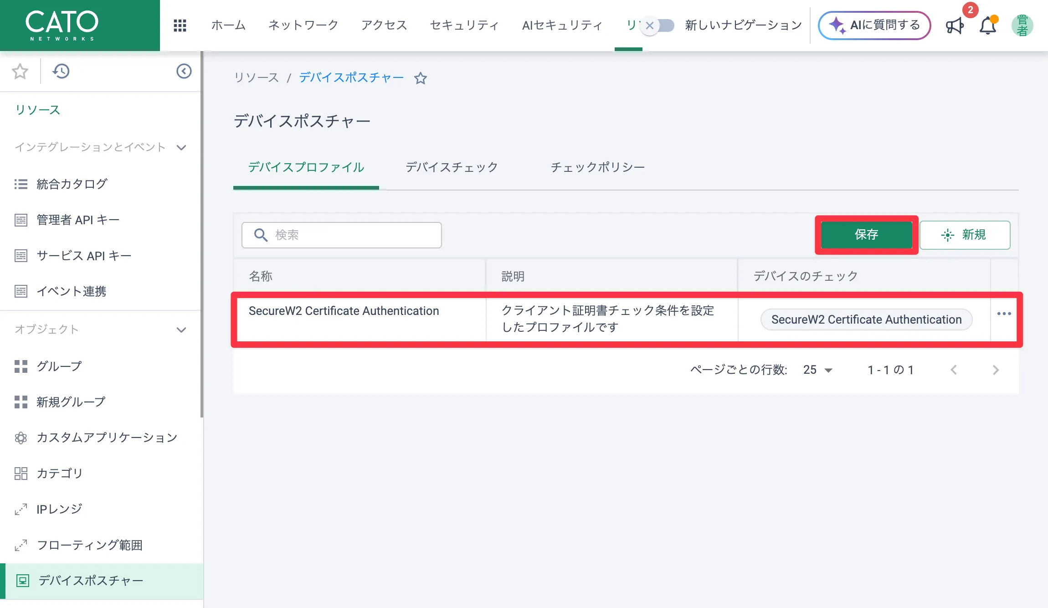
Task: Open カテゴリ in the sidebar
Action: pos(101,474)
